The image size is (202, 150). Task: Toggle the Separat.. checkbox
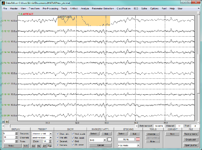(x=58, y=141)
